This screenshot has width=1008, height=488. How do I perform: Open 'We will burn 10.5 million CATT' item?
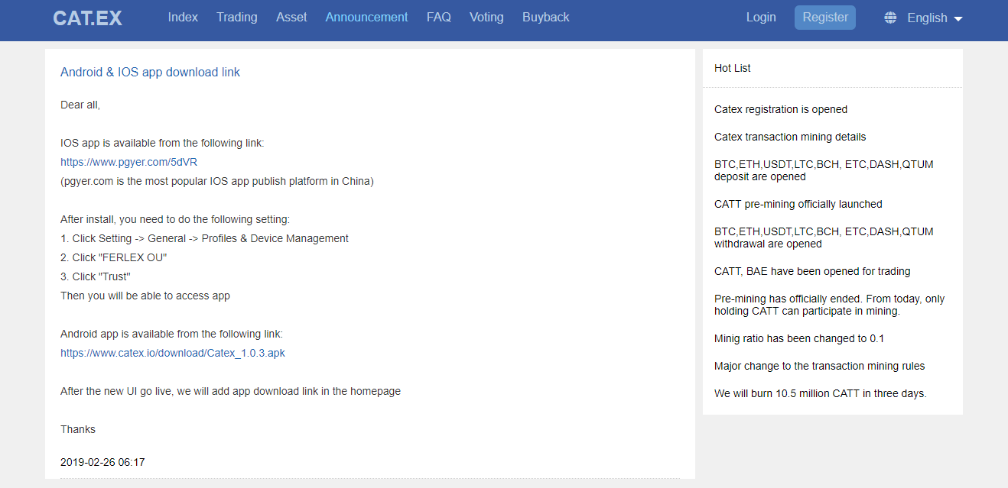[x=820, y=393]
